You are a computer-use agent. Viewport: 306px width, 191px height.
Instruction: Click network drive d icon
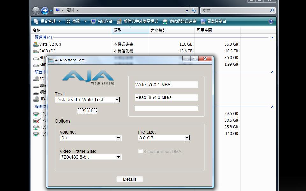[36, 114]
